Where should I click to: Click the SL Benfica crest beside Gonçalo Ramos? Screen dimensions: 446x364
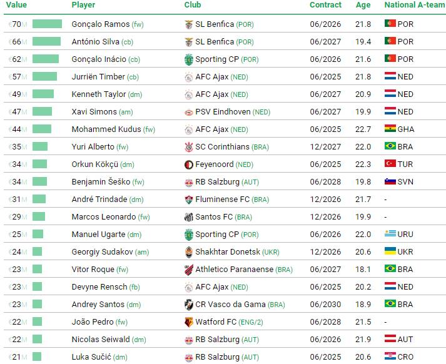coord(189,24)
